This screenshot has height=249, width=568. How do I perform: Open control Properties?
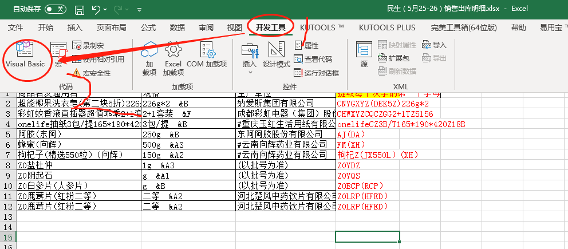306,45
